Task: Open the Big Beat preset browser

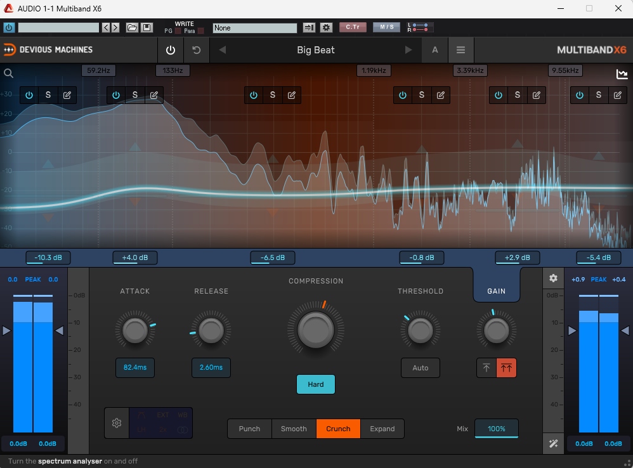Action: tap(316, 50)
